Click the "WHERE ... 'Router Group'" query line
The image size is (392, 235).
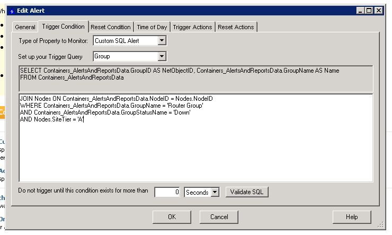(111, 106)
